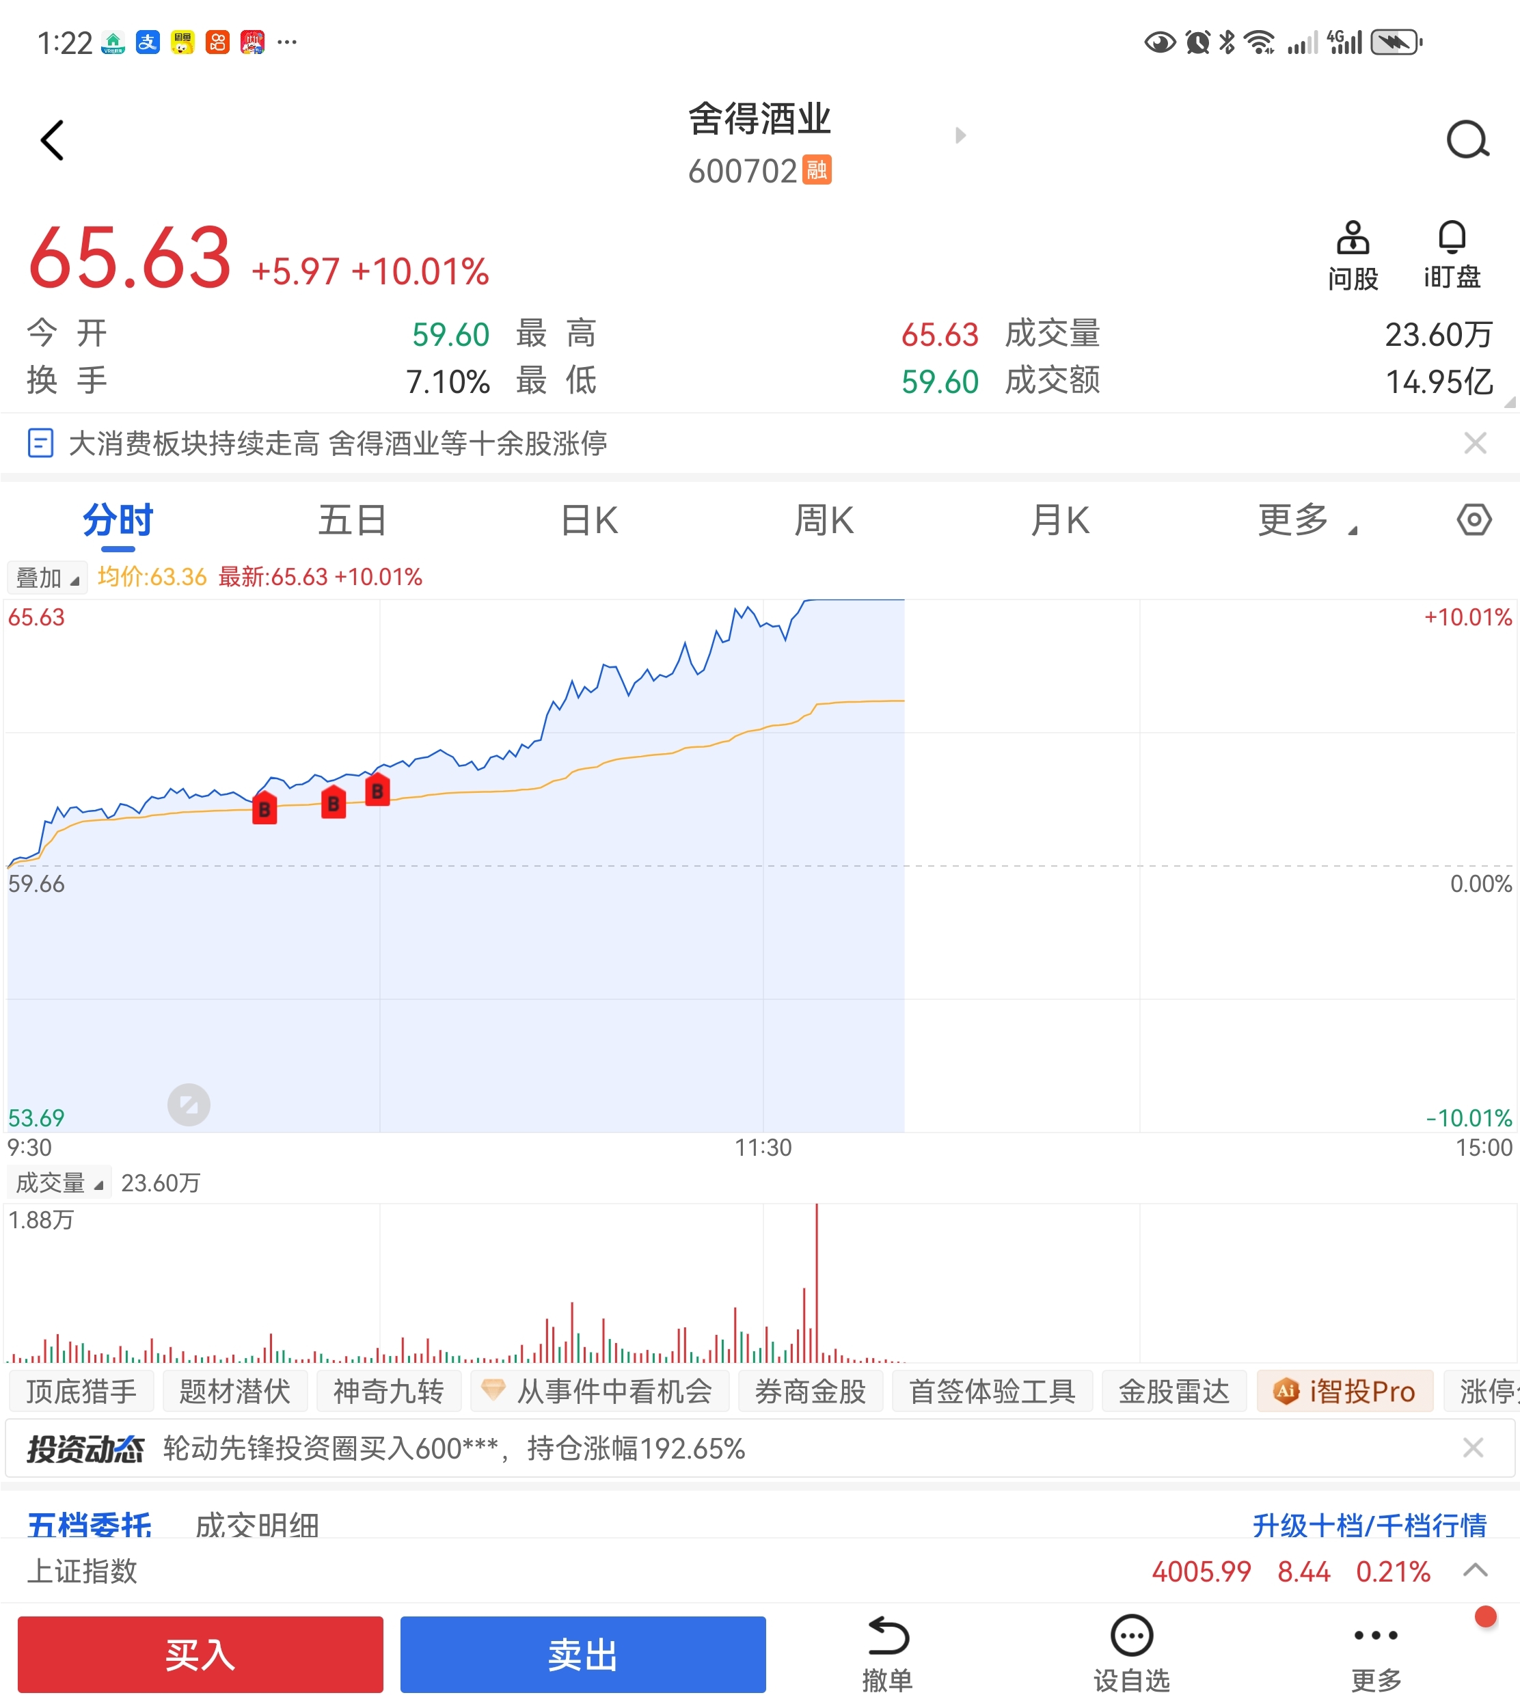Switch to the 日K tab
1520x1706 pixels.
(588, 521)
